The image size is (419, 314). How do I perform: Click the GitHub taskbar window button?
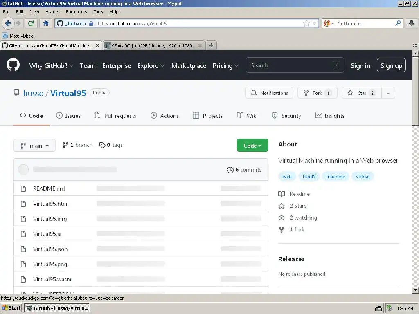point(57,308)
